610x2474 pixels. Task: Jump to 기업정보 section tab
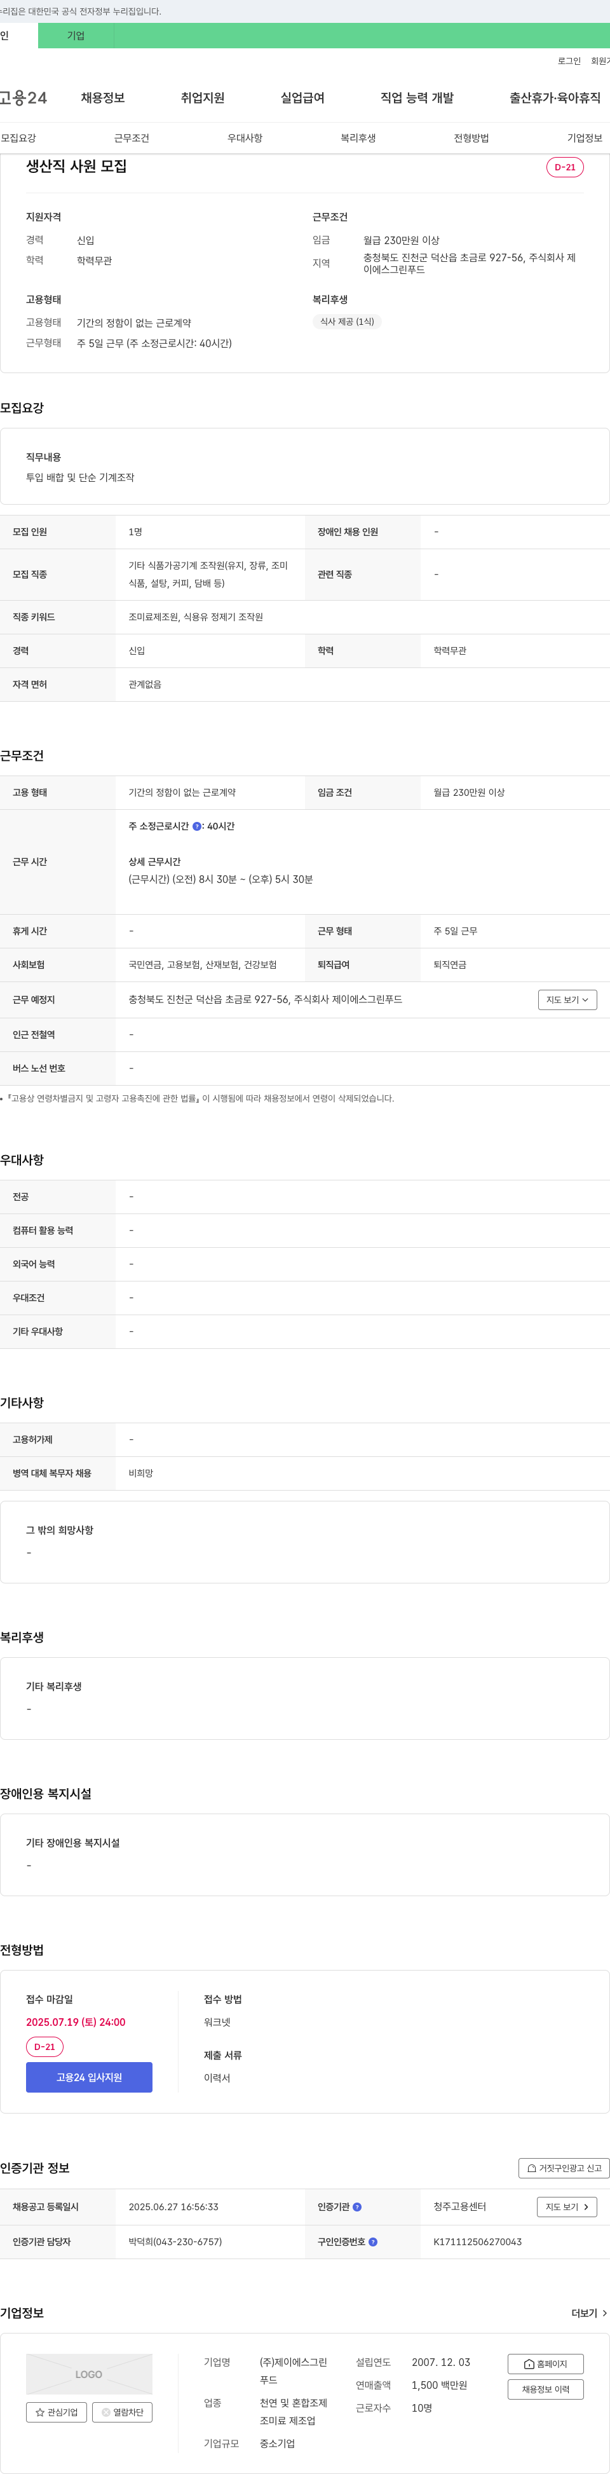point(585,139)
